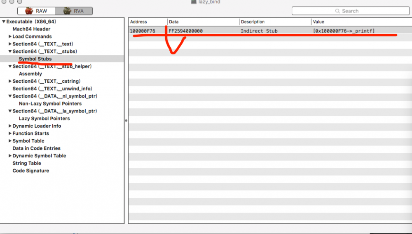The image size is (412, 234).
Task: Expand the Function Starts node
Action: 10,133
